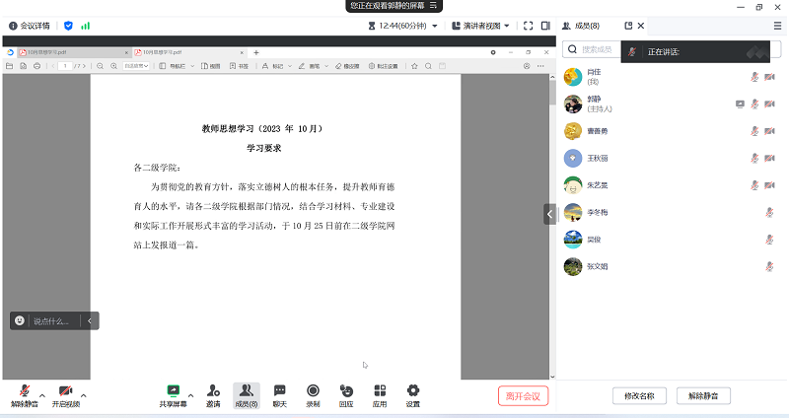Toggle 解除静音 microphone button
Screen dimensions: 789x418
tap(23, 392)
